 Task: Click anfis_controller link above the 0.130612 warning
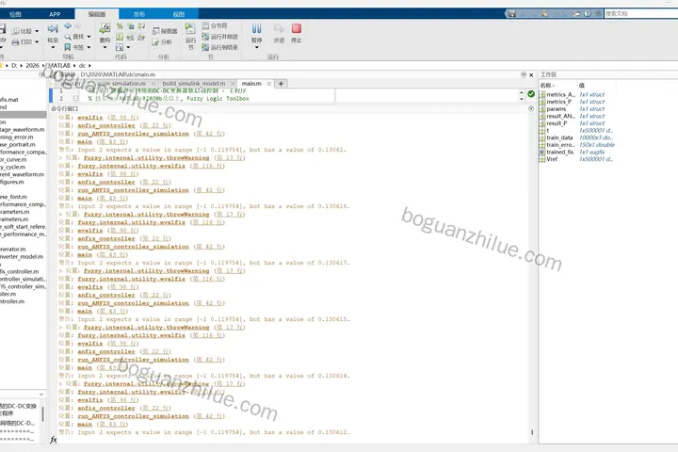click(x=106, y=409)
